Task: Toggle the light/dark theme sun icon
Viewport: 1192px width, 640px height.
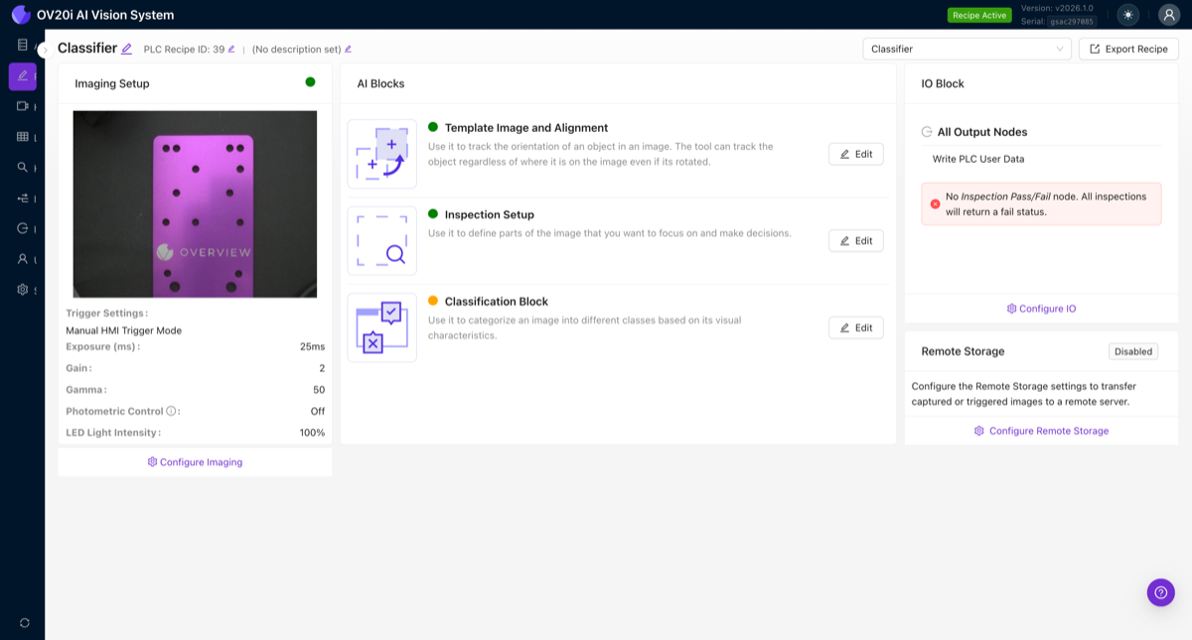Action: point(1126,15)
